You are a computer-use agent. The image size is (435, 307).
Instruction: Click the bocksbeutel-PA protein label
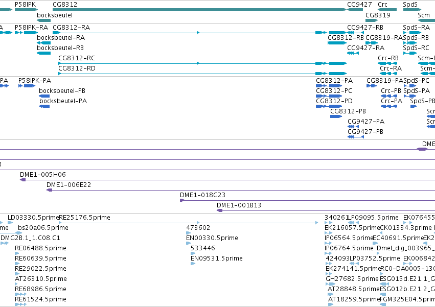(x=63, y=101)
